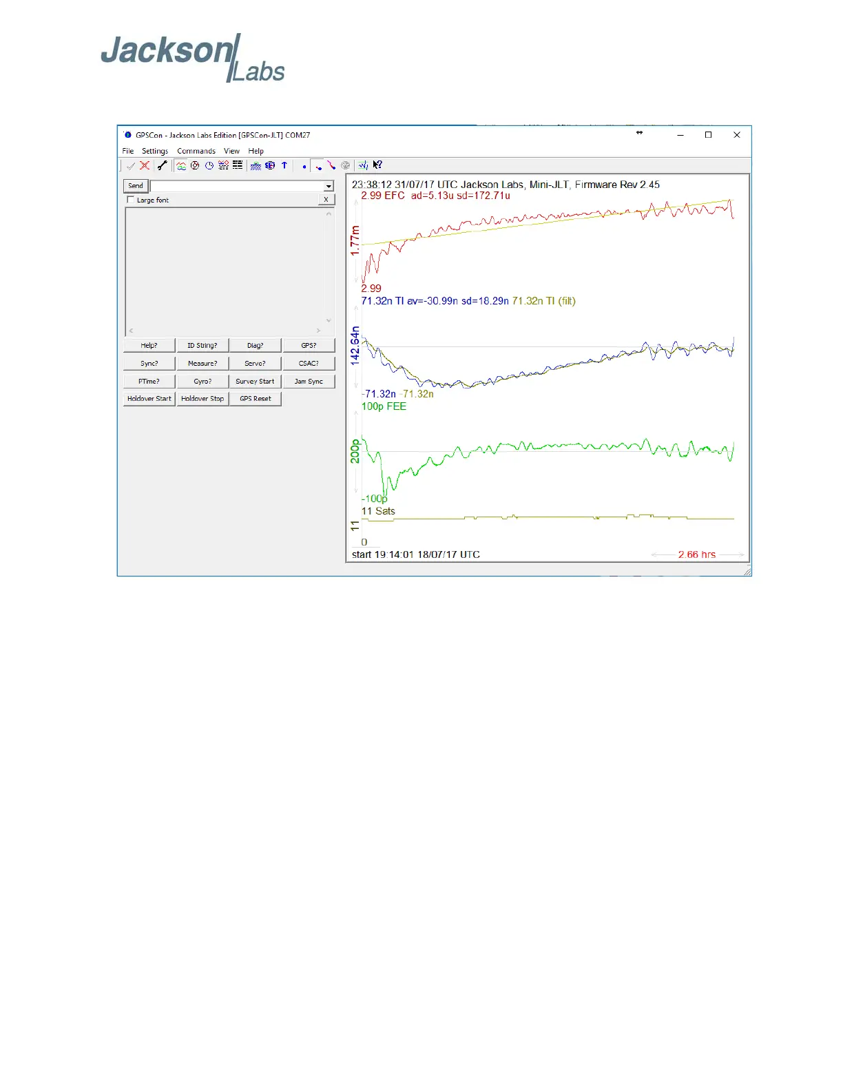Click the '100p FEE' label
This screenshot has height=1091, width=843.
[x=384, y=406]
